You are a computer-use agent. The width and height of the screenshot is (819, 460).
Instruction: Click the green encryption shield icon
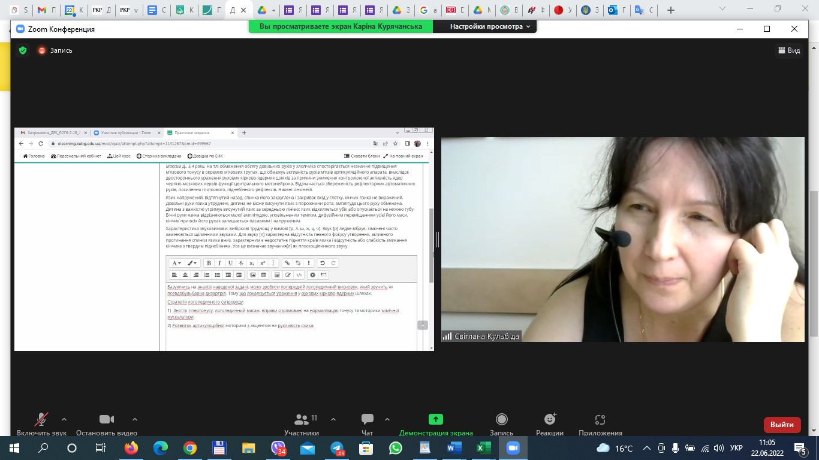click(x=23, y=50)
